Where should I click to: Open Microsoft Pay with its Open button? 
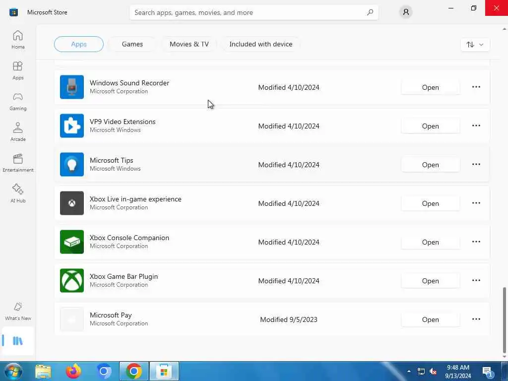pyautogui.click(x=430, y=319)
